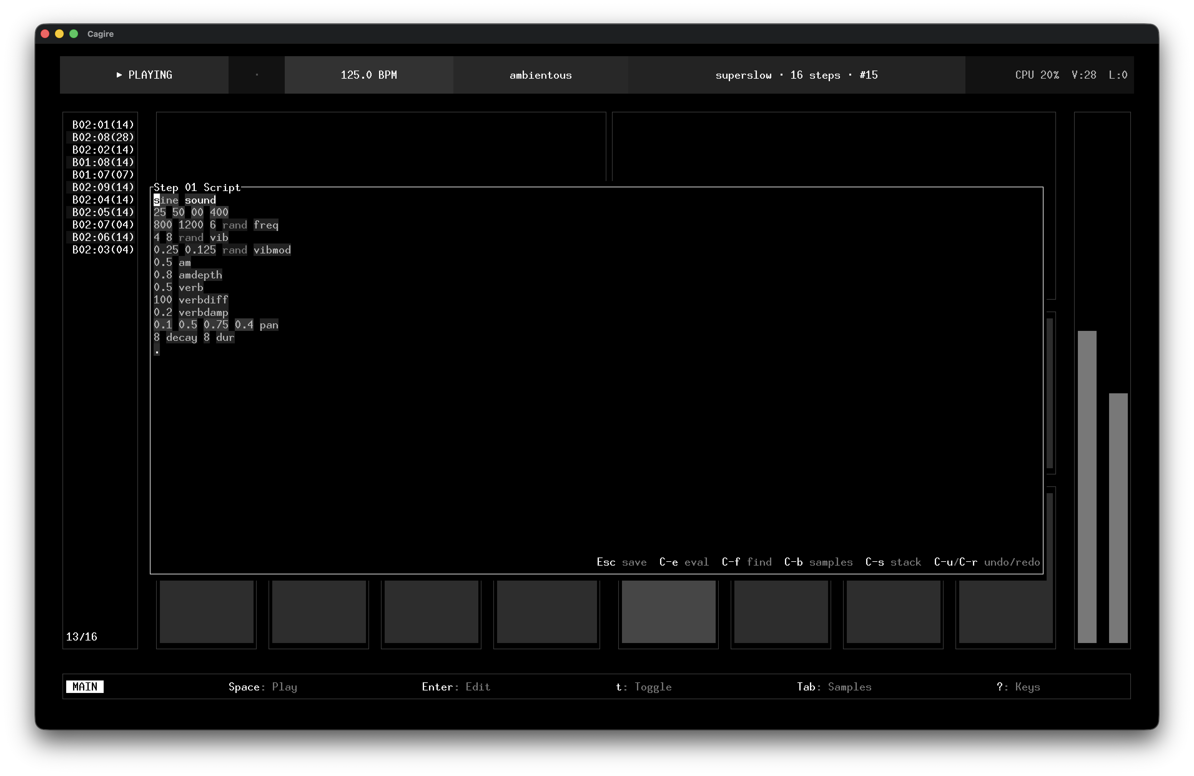Click 'verbdiff' word in script editor
1194x776 pixels.
pos(203,299)
